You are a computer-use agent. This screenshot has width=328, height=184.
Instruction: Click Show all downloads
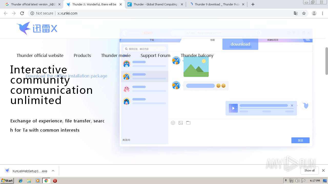point(309,170)
